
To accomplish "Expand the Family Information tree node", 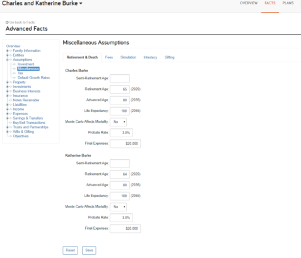I will [7, 50].
